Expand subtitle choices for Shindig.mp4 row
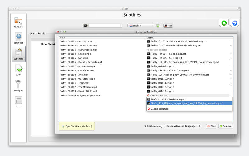The width and height of the screenshot is (249, 156). coord(231,54)
